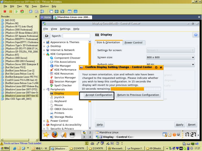Switch to virtual desktop 3 in pager

(84, 137)
